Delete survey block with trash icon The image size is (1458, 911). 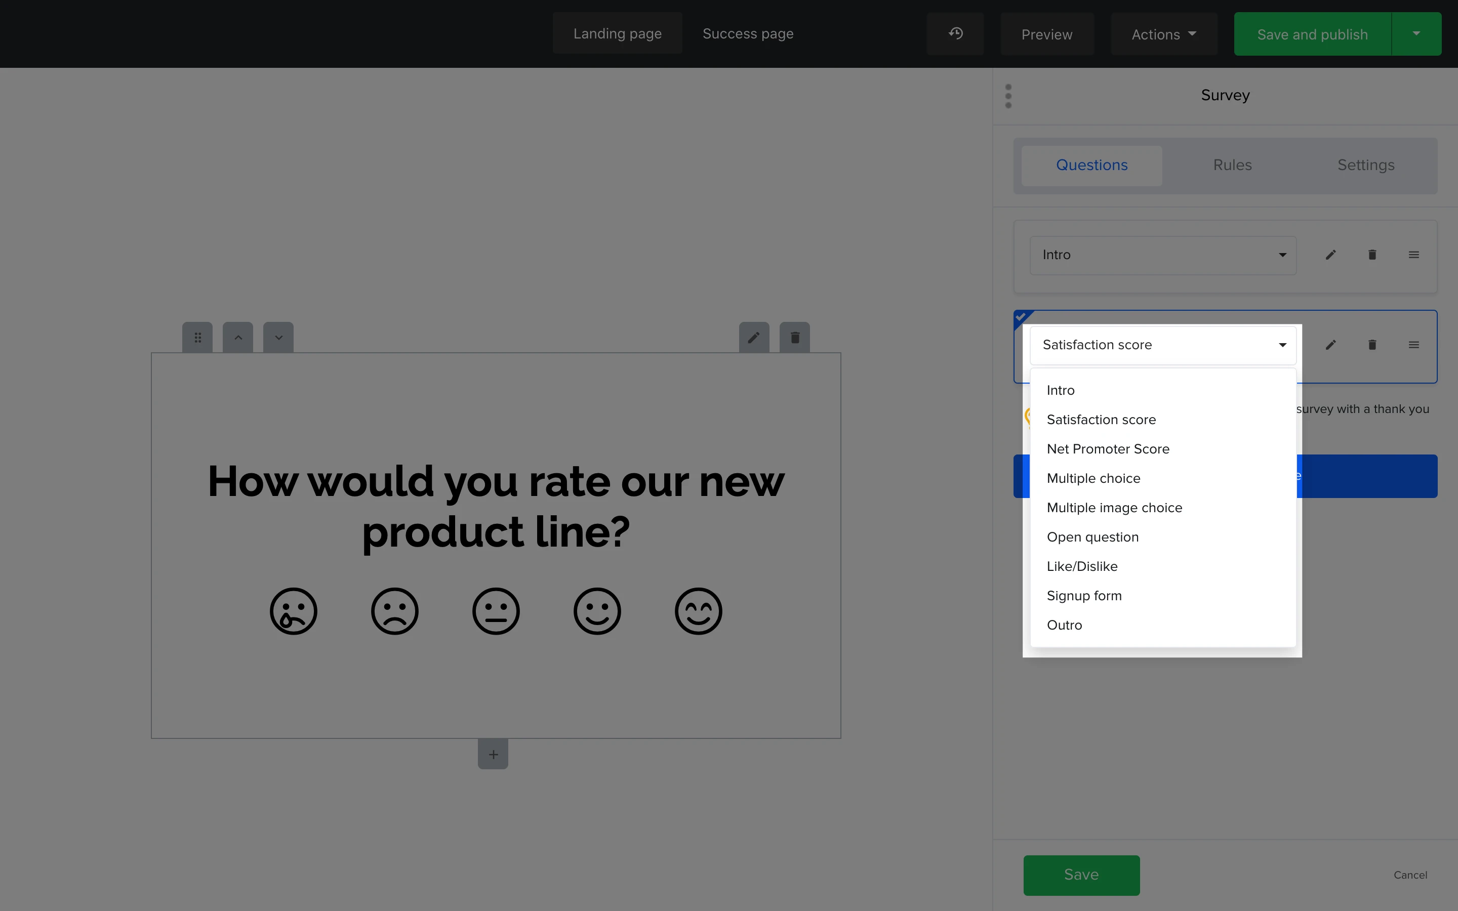coord(795,338)
